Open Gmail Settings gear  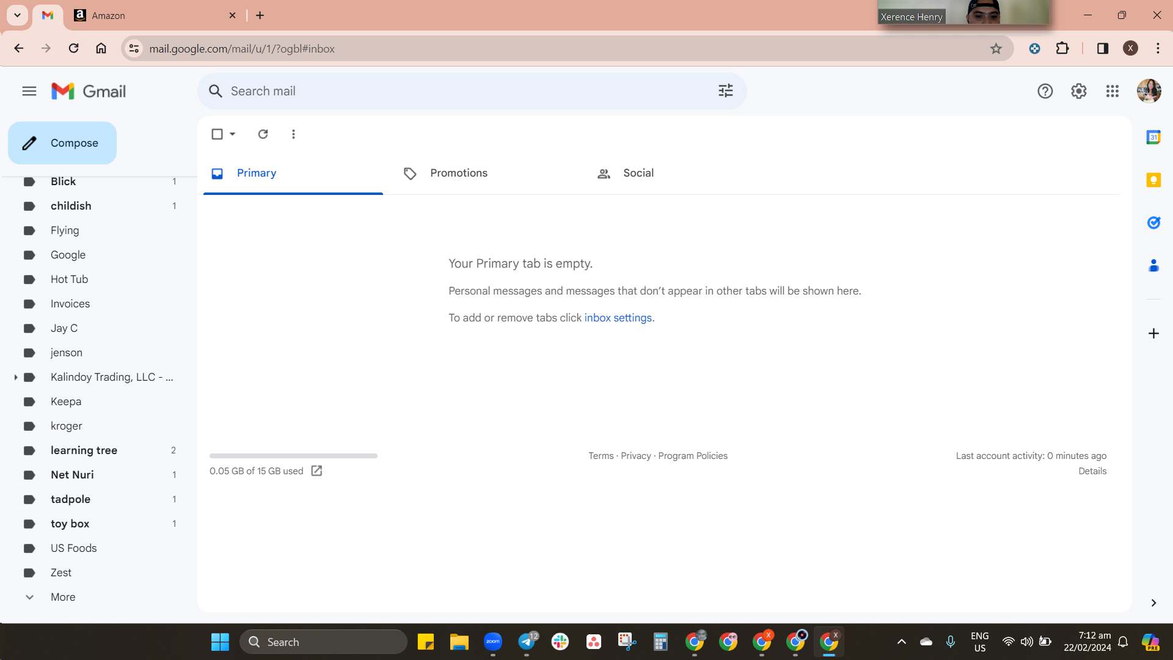coord(1078,92)
